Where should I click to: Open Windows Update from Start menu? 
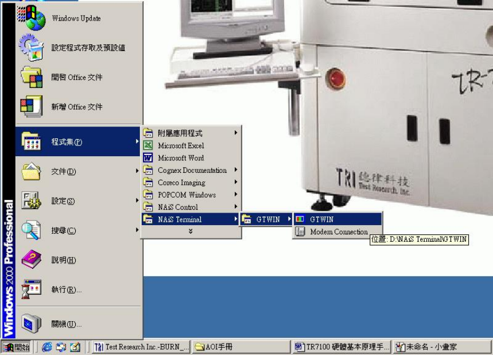[76, 18]
